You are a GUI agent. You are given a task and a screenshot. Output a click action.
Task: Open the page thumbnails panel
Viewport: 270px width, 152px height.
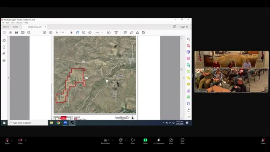tap(4, 41)
